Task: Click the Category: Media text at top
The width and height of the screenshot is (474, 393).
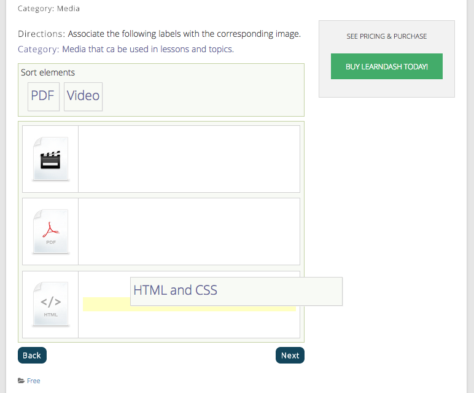Action: point(49,9)
